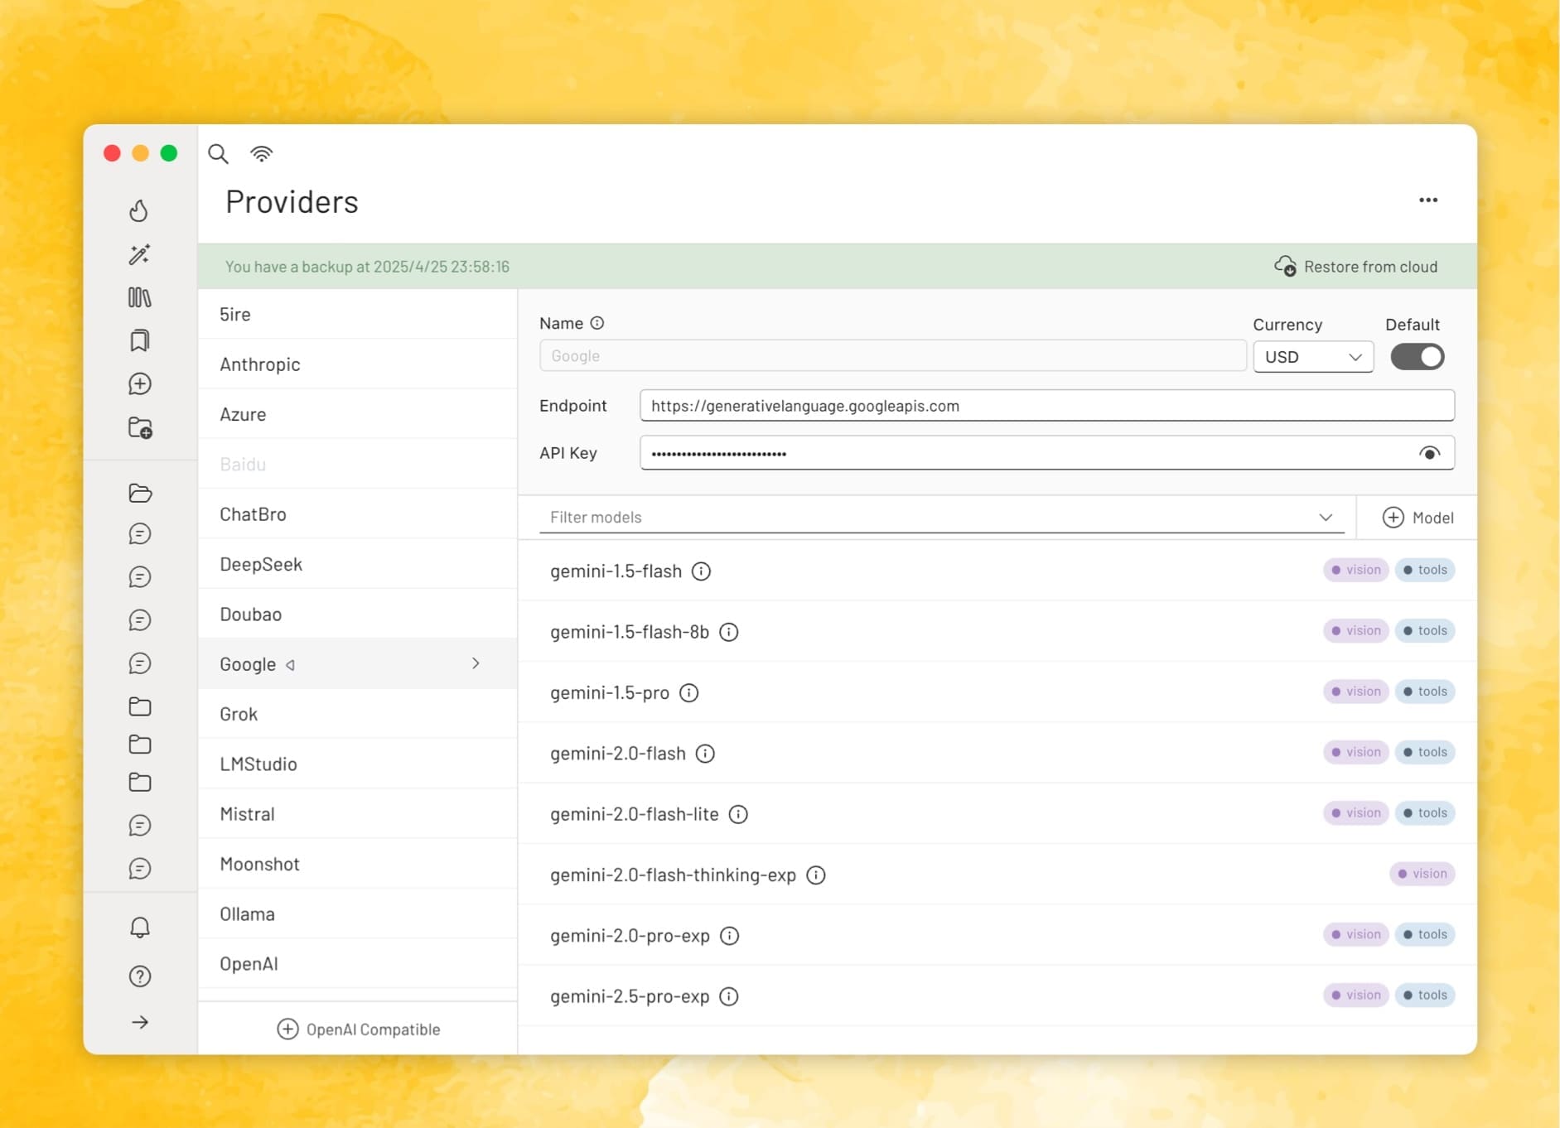Click Restore from cloud
The image size is (1560, 1128).
point(1356,267)
